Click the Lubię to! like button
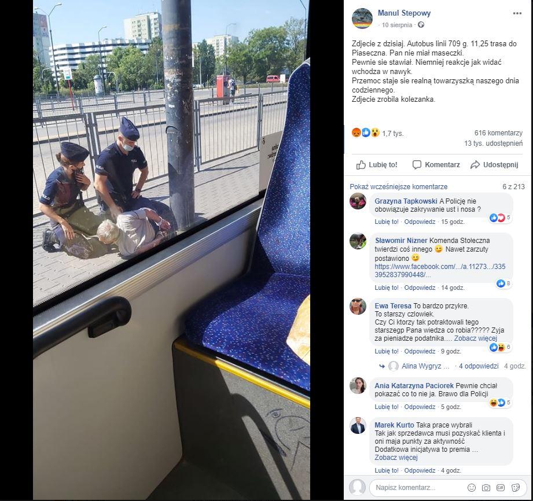The image size is (533, 501). pos(377,165)
